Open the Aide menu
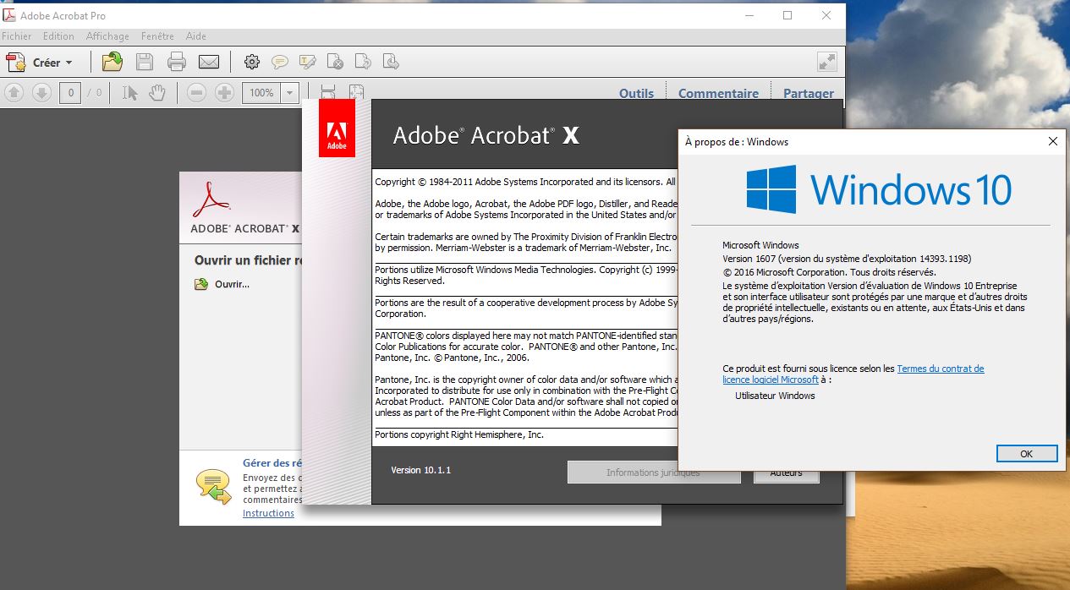The image size is (1070, 590). [195, 36]
